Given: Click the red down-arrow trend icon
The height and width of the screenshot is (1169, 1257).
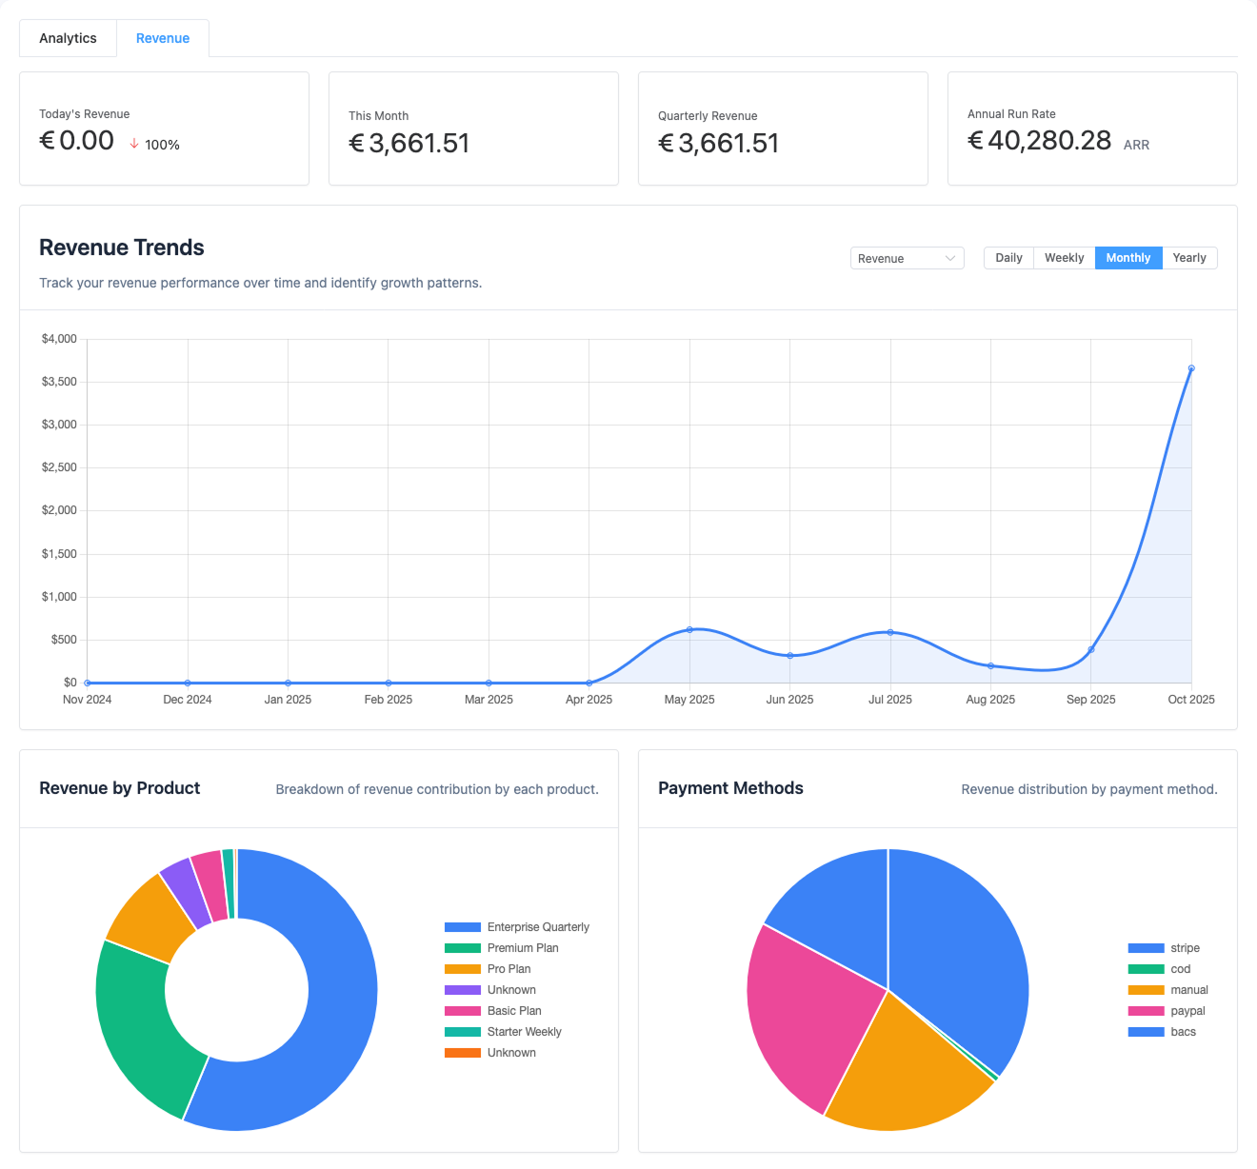Looking at the screenshot, I should click(x=134, y=144).
